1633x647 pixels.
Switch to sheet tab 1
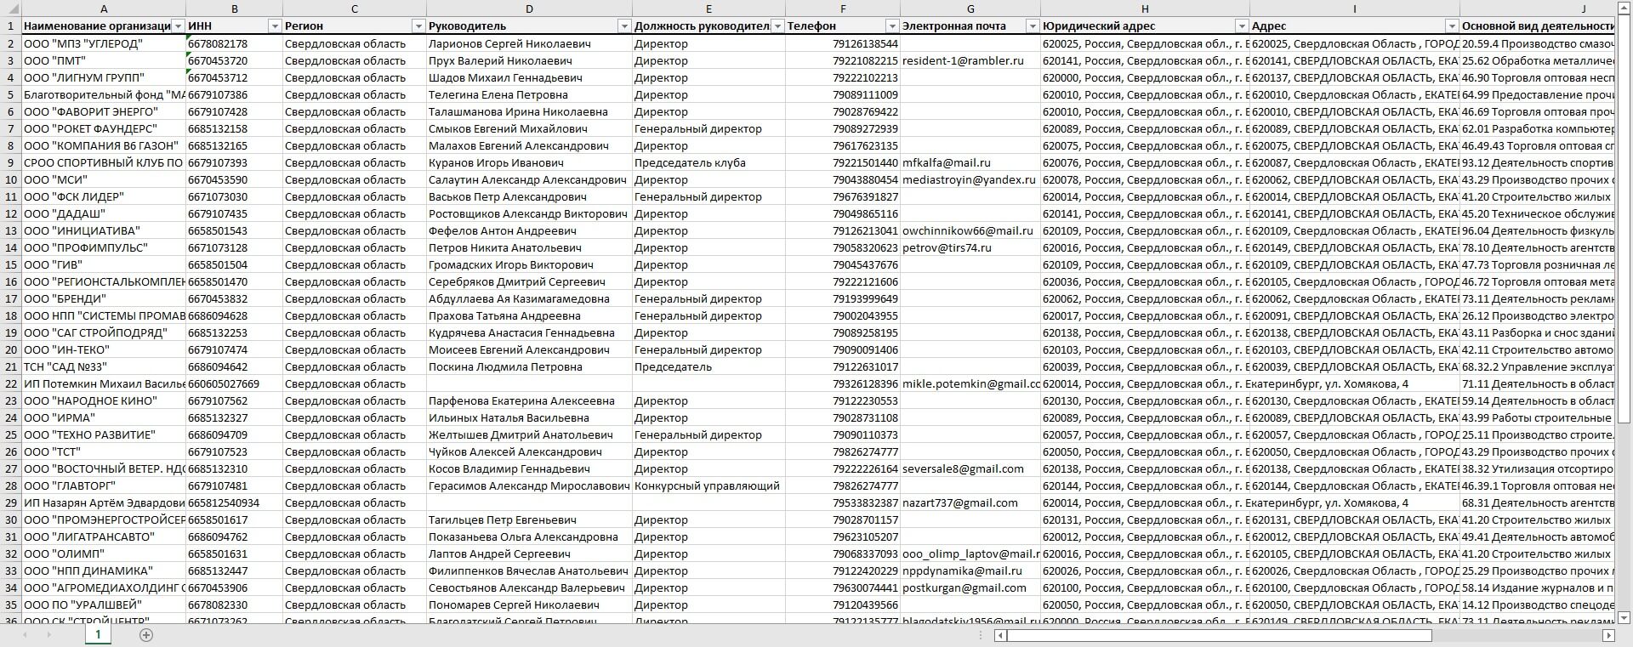pos(98,634)
